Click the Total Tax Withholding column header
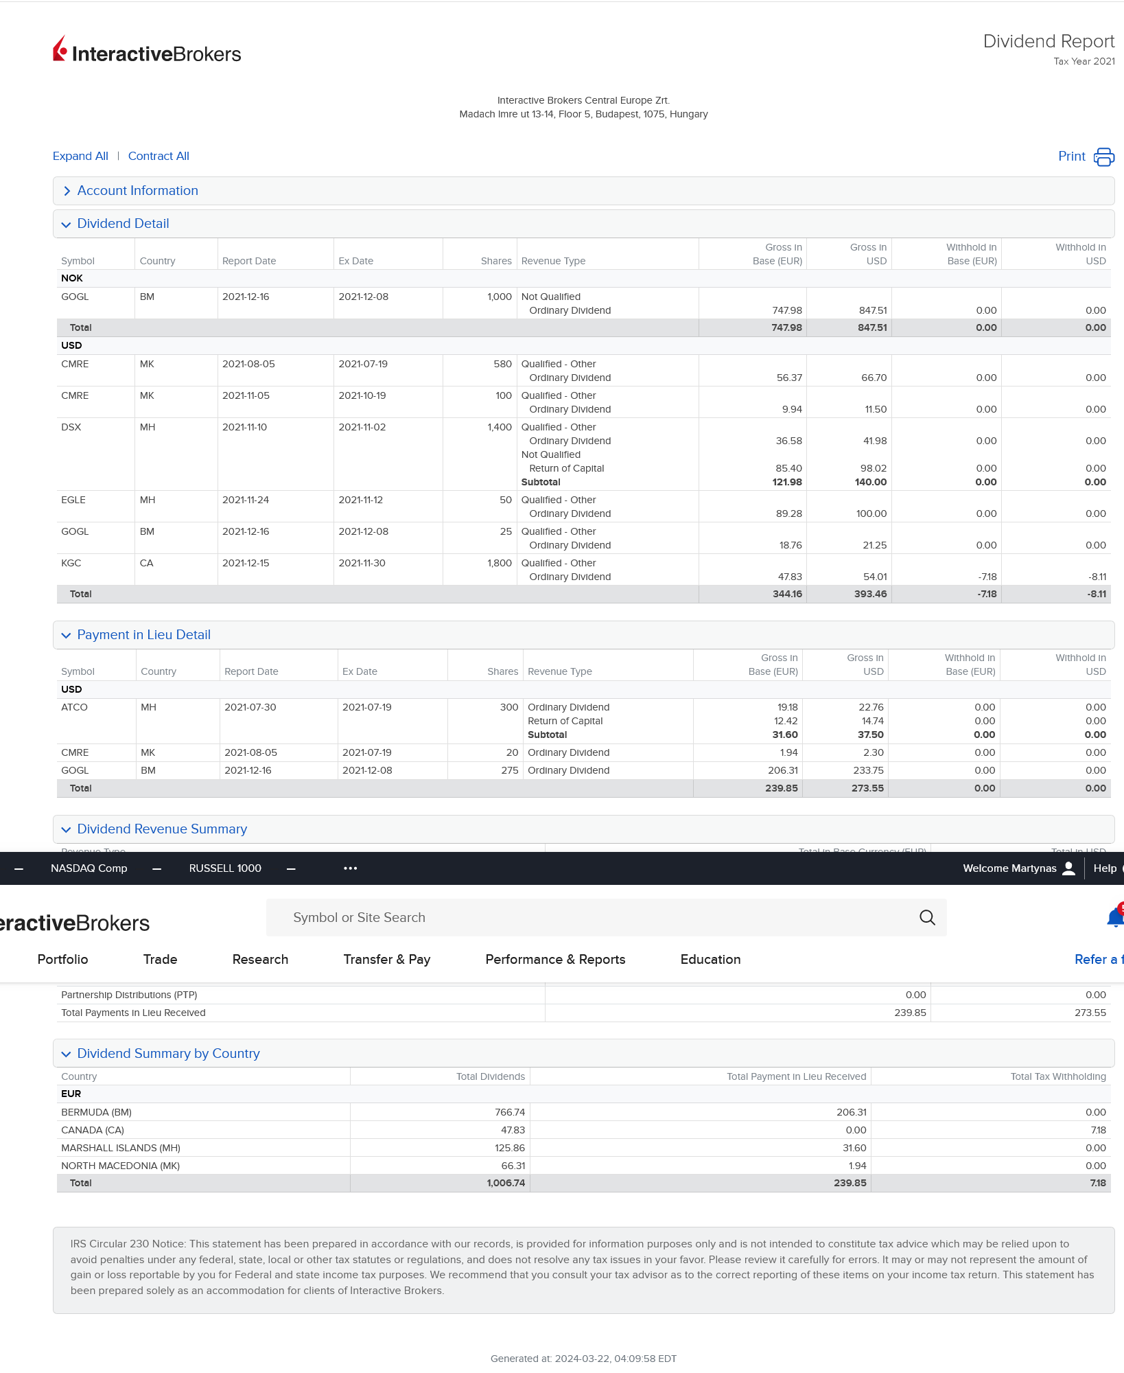The width and height of the screenshot is (1124, 1373). click(x=1058, y=1076)
